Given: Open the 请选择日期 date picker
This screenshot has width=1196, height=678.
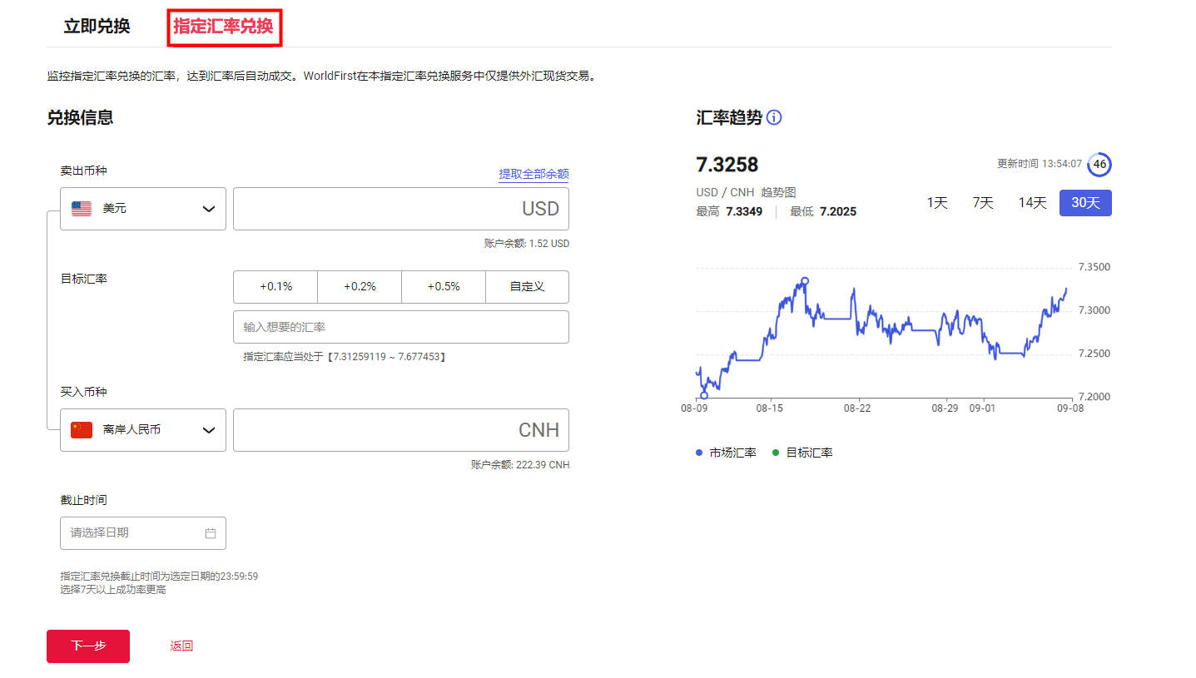Looking at the screenshot, I should point(125,533).
